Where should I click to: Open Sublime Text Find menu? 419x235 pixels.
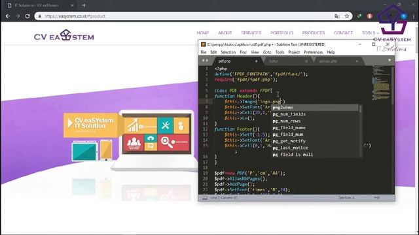pos(243,52)
